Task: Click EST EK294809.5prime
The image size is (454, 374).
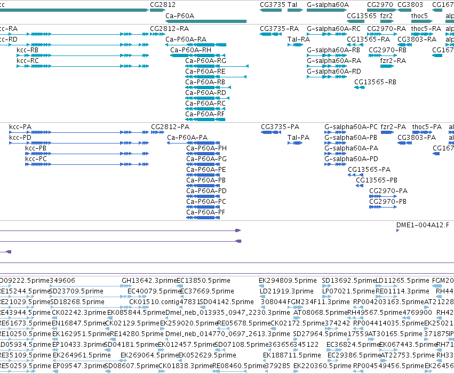Action: [288, 281]
